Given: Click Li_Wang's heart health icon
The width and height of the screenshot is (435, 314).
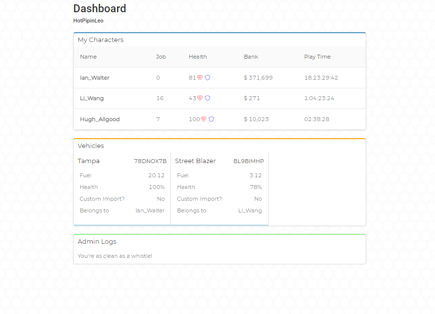Looking at the screenshot, I should coord(200,98).
